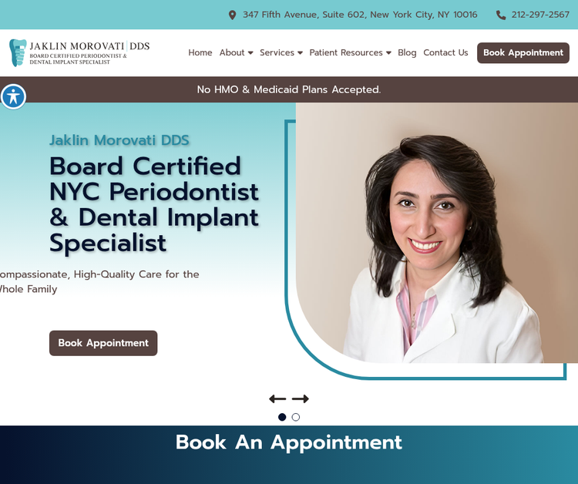Click Book Appointment in the header
The height and width of the screenshot is (484, 578).
click(x=523, y=52)
